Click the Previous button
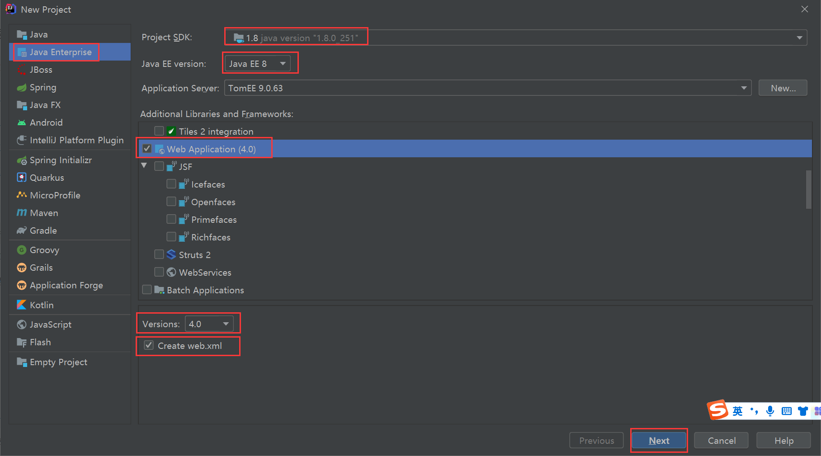 pos(597,441)
